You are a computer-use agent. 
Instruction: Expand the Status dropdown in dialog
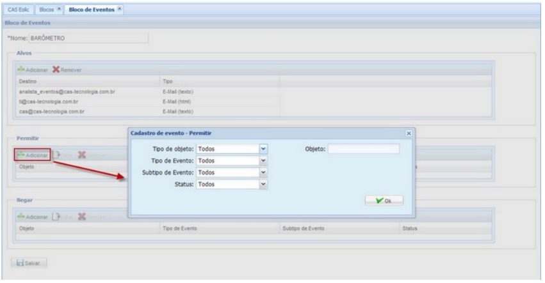coord(263,185)
